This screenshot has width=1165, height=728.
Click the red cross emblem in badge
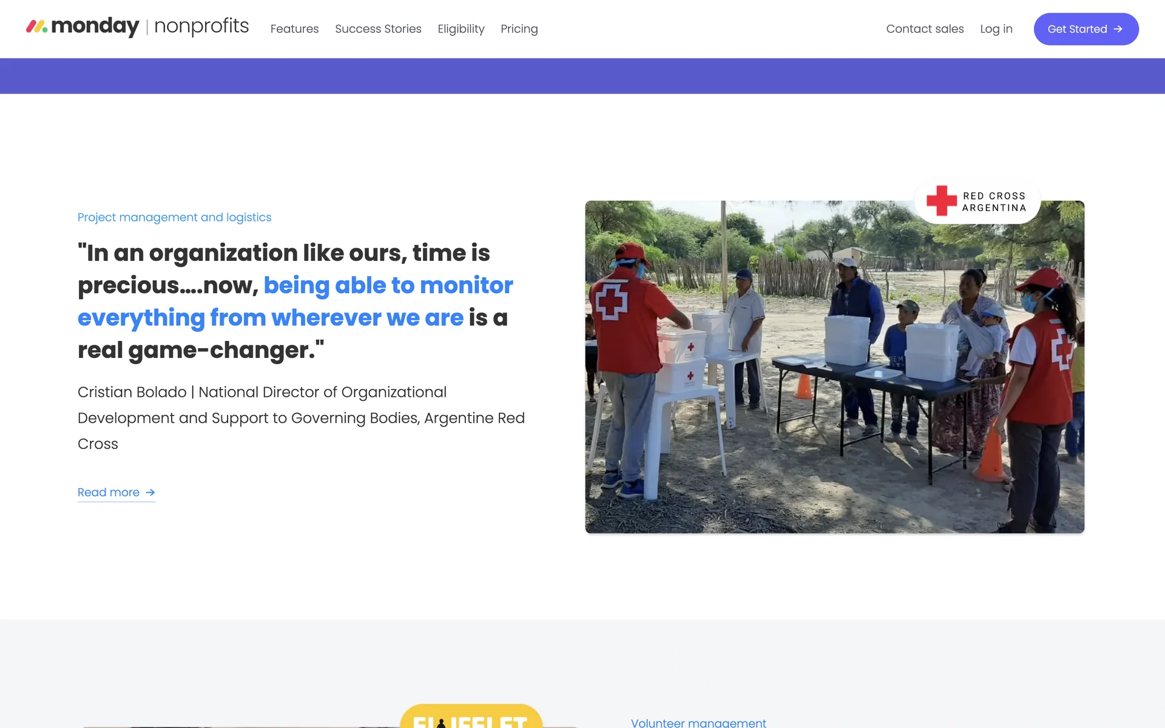[941, 201]
